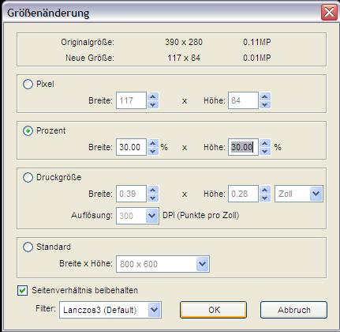The image size is (340, 332).
Task: Choose the Druckgröße radio option
Action: tap(28, 177)
